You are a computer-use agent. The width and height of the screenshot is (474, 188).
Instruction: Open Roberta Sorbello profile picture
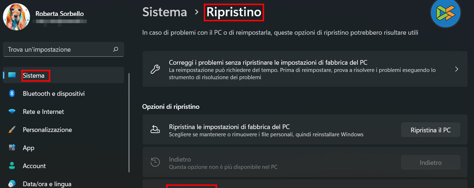[16, 17]
